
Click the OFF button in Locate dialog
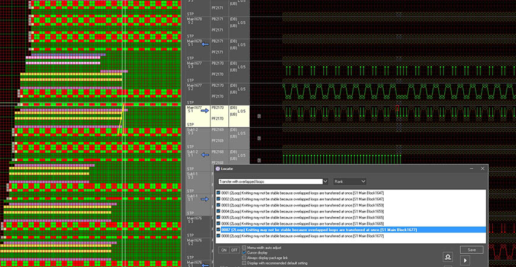point(234,250)
